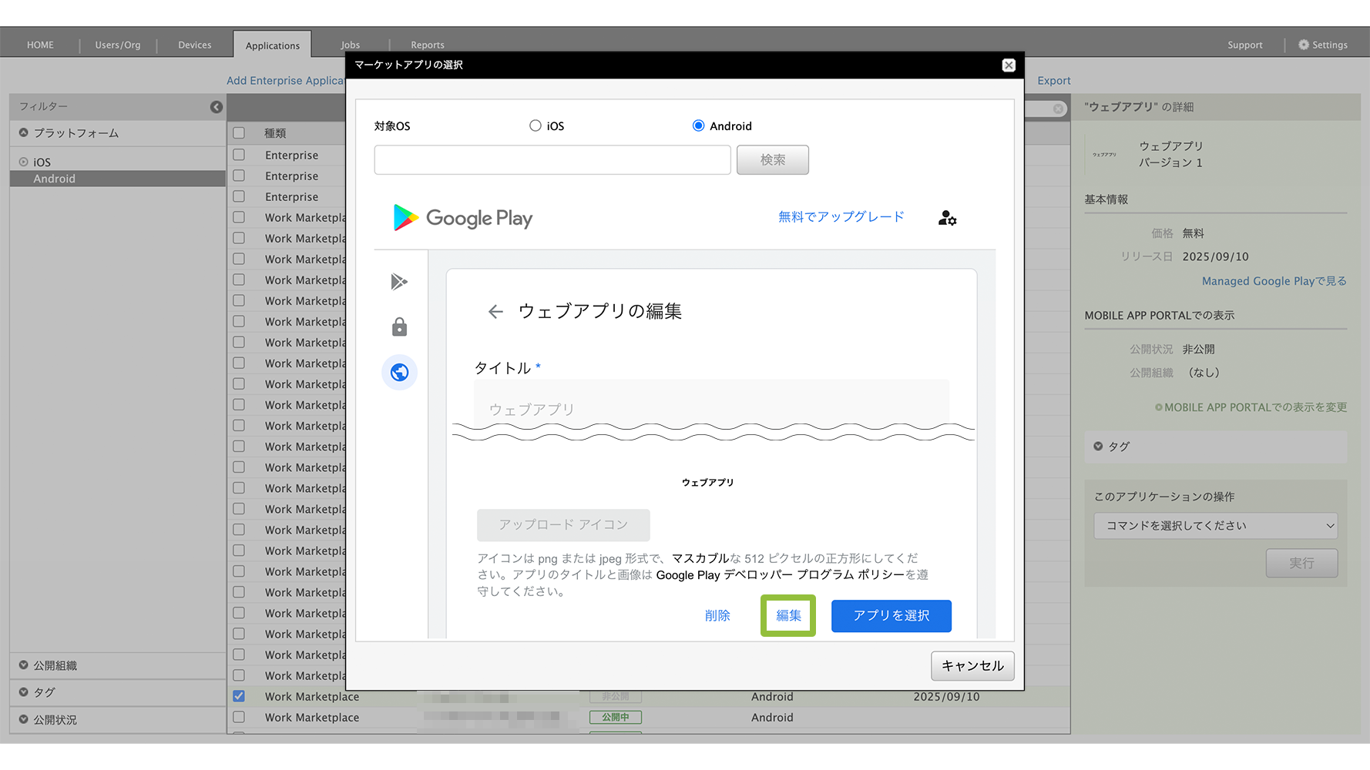The image size is (1370, 770).
Task: Collapse the フィルター panel arrow
Action: coord(217,107)
